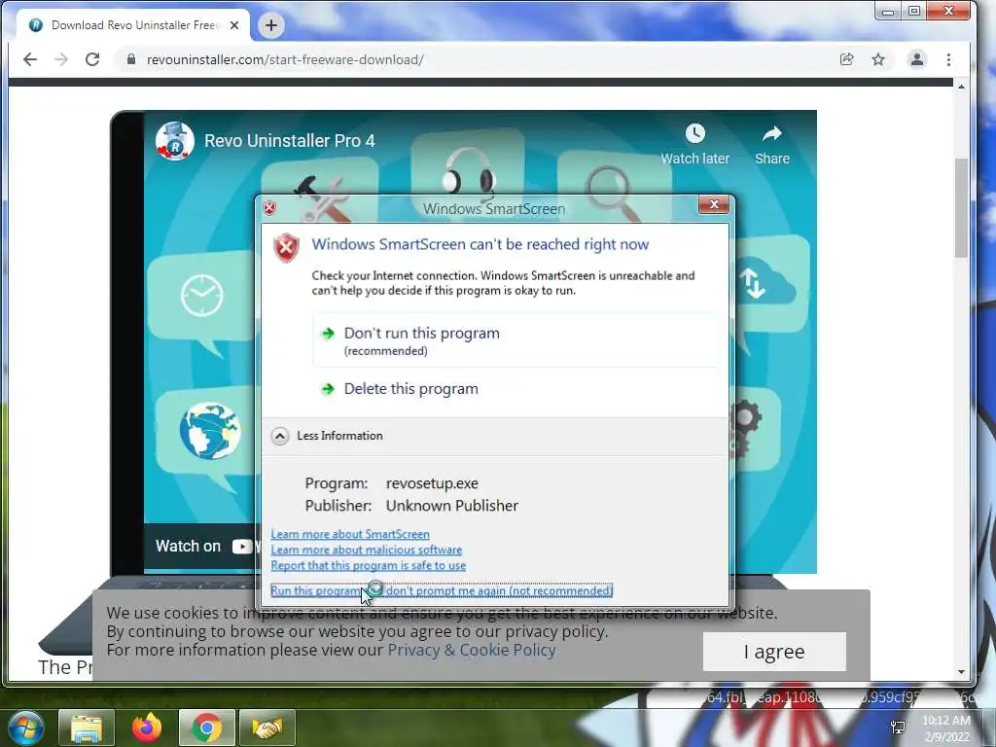Open Learn more about malicious software link
The width and height of the screenshot is (996, 747).
tap(367, 551)
